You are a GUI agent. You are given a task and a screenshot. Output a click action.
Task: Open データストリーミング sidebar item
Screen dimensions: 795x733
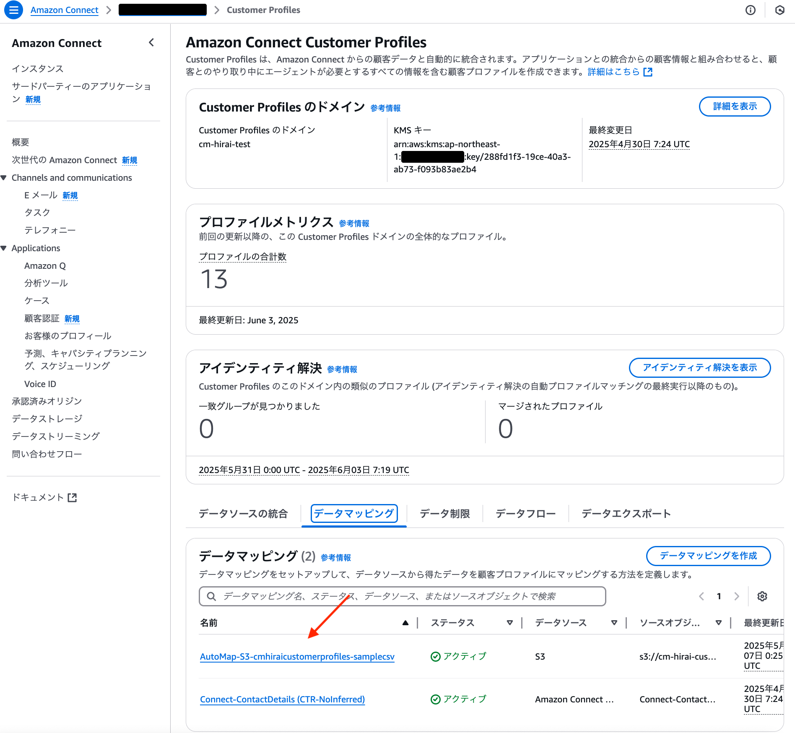tap(56, 437)
